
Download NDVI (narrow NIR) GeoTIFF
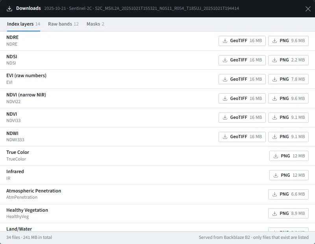pos(242,98)
